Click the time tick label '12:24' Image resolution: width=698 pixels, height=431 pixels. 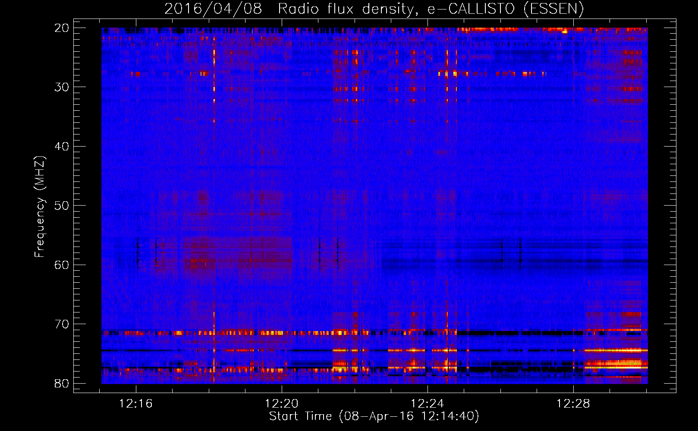[x=428, y=404]
